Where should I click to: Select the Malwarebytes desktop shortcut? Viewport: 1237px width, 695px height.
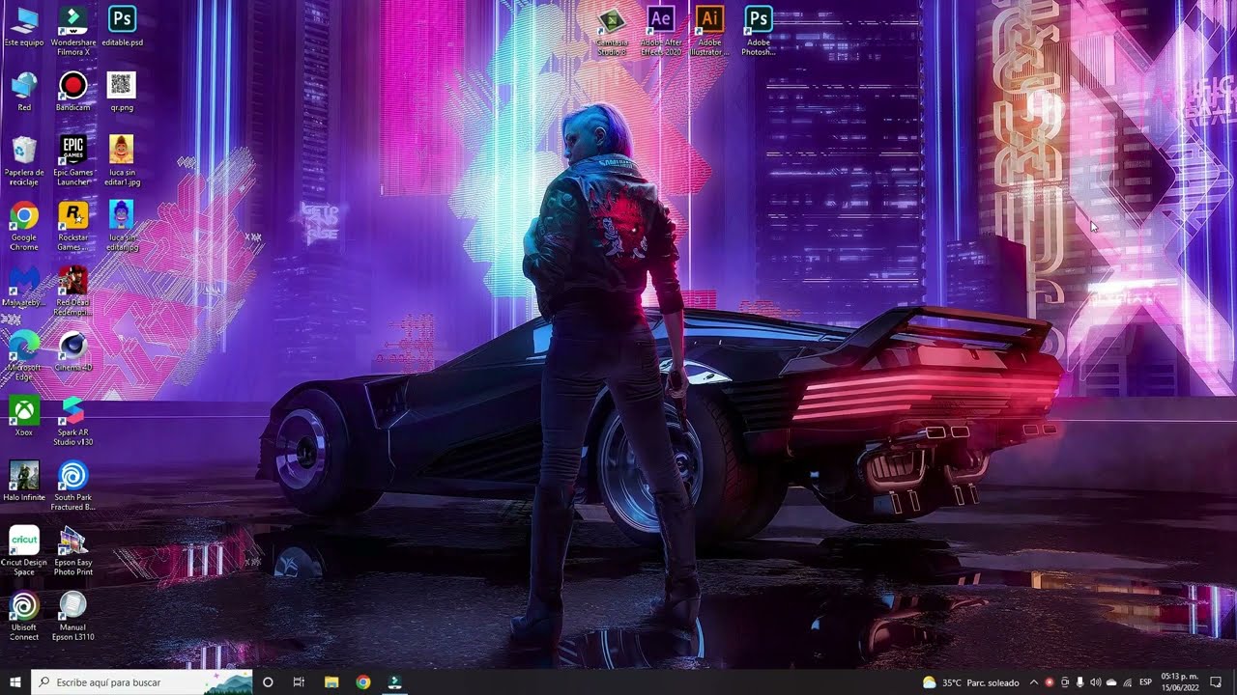pos(24,288)
